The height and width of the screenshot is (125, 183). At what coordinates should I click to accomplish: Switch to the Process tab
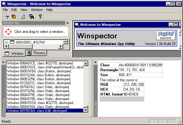coord(36,53)
